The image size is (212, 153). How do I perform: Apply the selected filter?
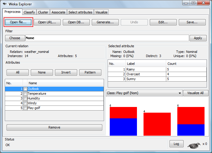click(198, 38)
